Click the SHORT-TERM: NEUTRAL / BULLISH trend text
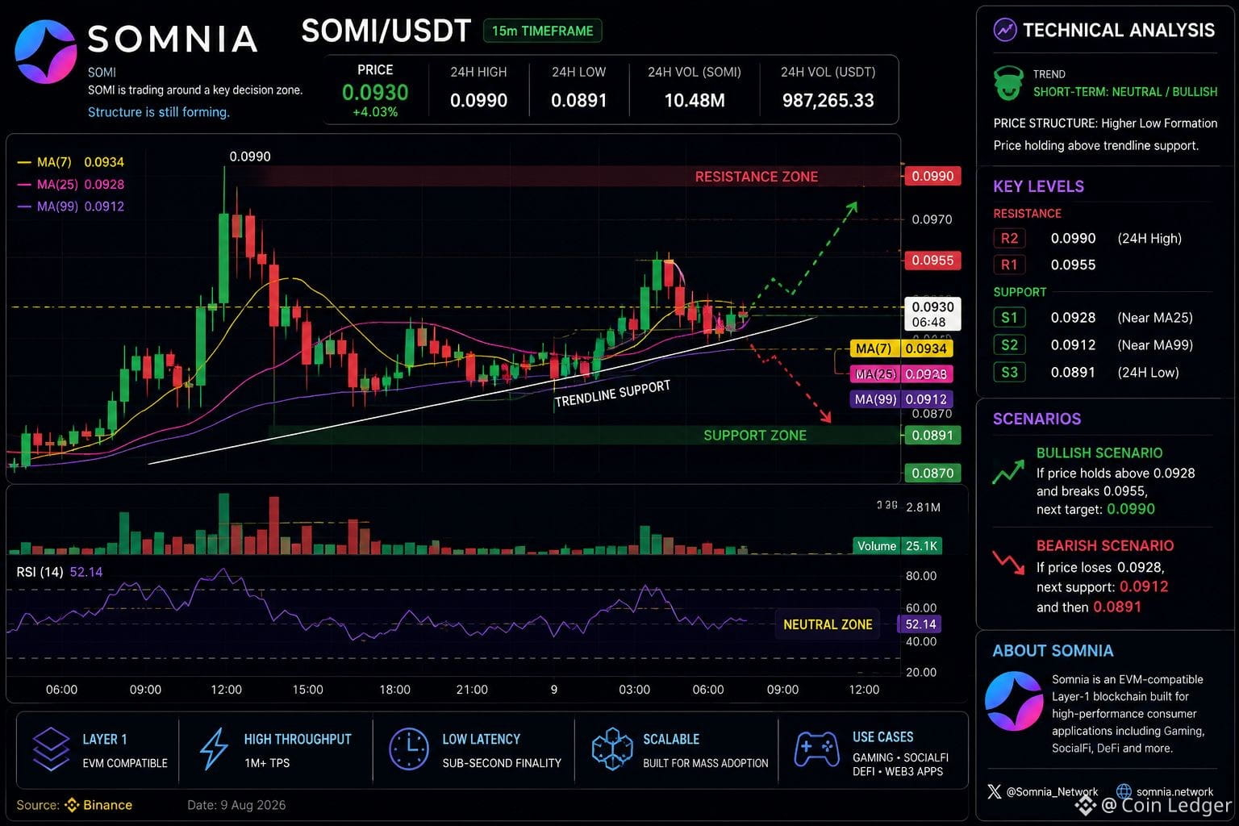 pyautogui.click(x=1125, y=92)
